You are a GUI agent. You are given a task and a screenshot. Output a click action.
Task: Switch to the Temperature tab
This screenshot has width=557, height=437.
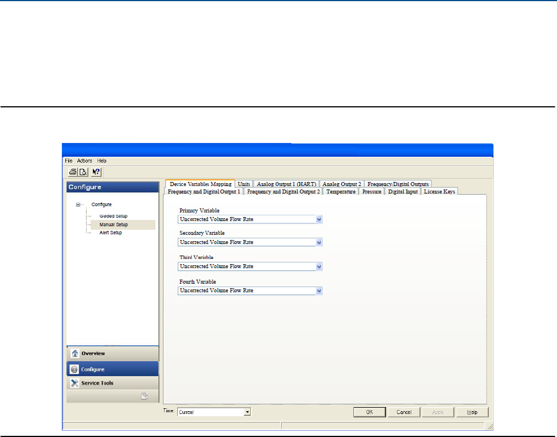[341, 192]
